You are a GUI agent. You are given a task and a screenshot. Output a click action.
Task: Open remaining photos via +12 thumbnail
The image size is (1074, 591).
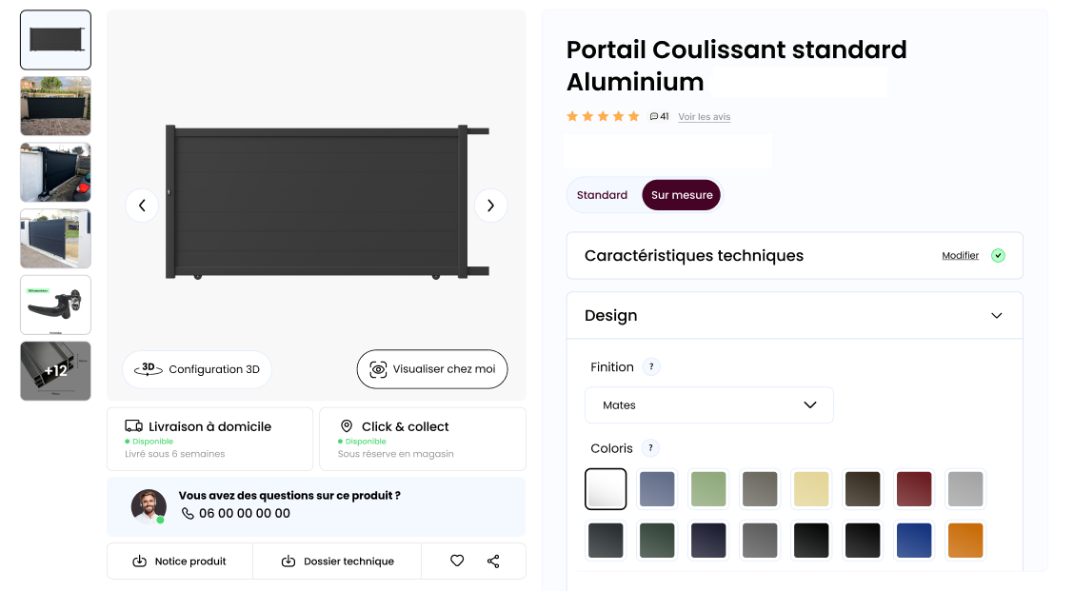55,370
